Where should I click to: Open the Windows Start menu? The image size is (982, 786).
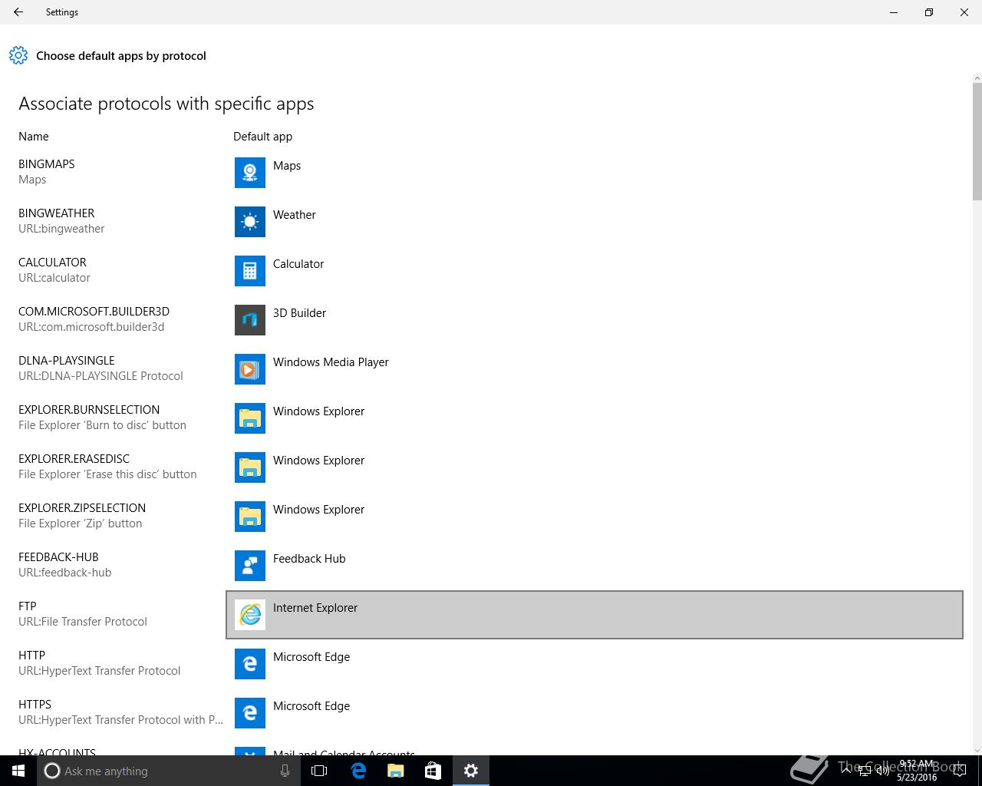18,771
